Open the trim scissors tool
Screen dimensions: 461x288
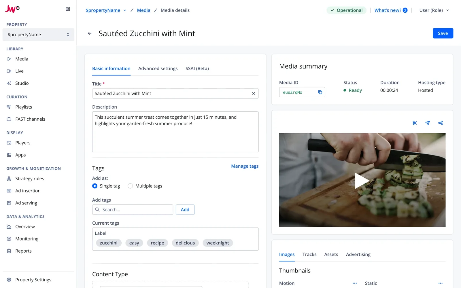[415, 123]
